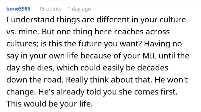This screenshot has width=201, height=112.
Task: Click the phrase 'Having no' at line end
Action: (x=163, y=44)
